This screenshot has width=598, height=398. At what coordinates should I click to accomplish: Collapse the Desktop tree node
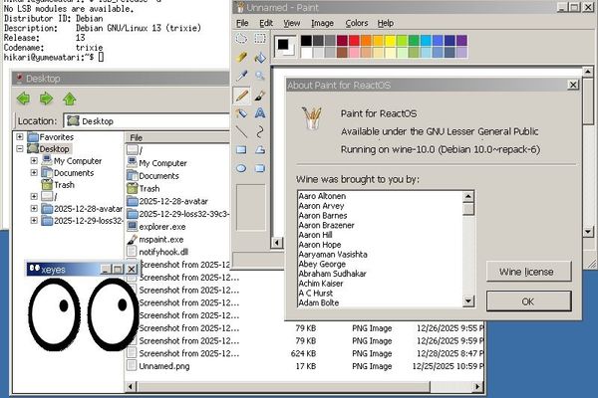click(x=20, y=149)
